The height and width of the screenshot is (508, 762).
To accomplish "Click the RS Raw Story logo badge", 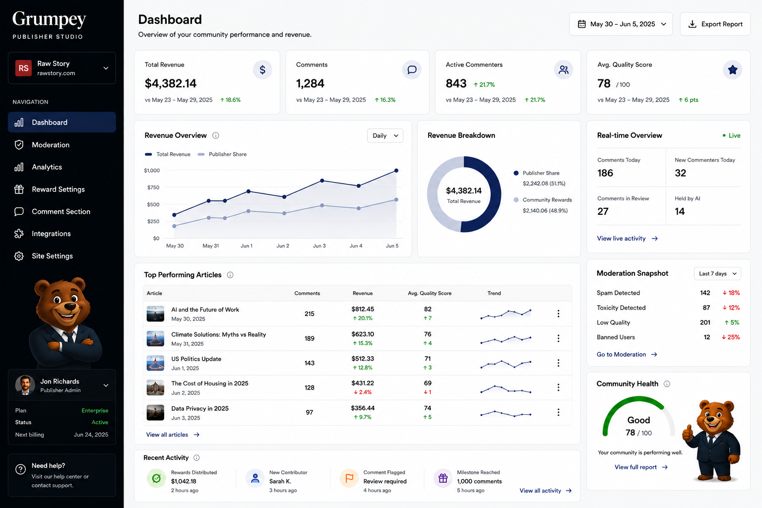I will 23,68.
